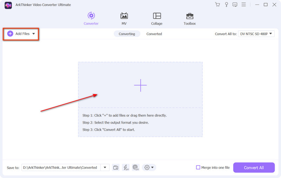
Task: Expand the Add Files dropdown arrow
Action: tap(33, 34)
